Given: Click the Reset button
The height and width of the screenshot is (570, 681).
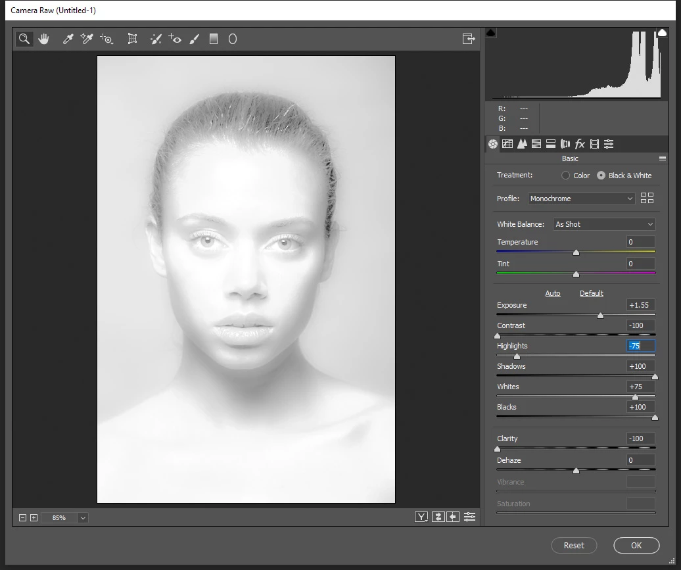Looking at the screenshot, I should coord(574,545).
